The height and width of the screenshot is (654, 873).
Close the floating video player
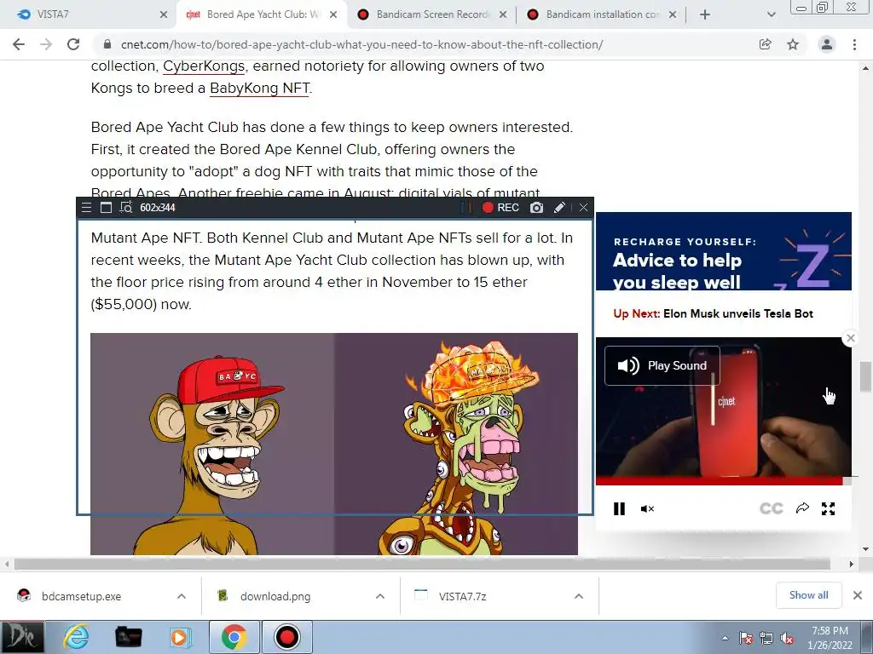pyautogui.click(x=850, y=337)
